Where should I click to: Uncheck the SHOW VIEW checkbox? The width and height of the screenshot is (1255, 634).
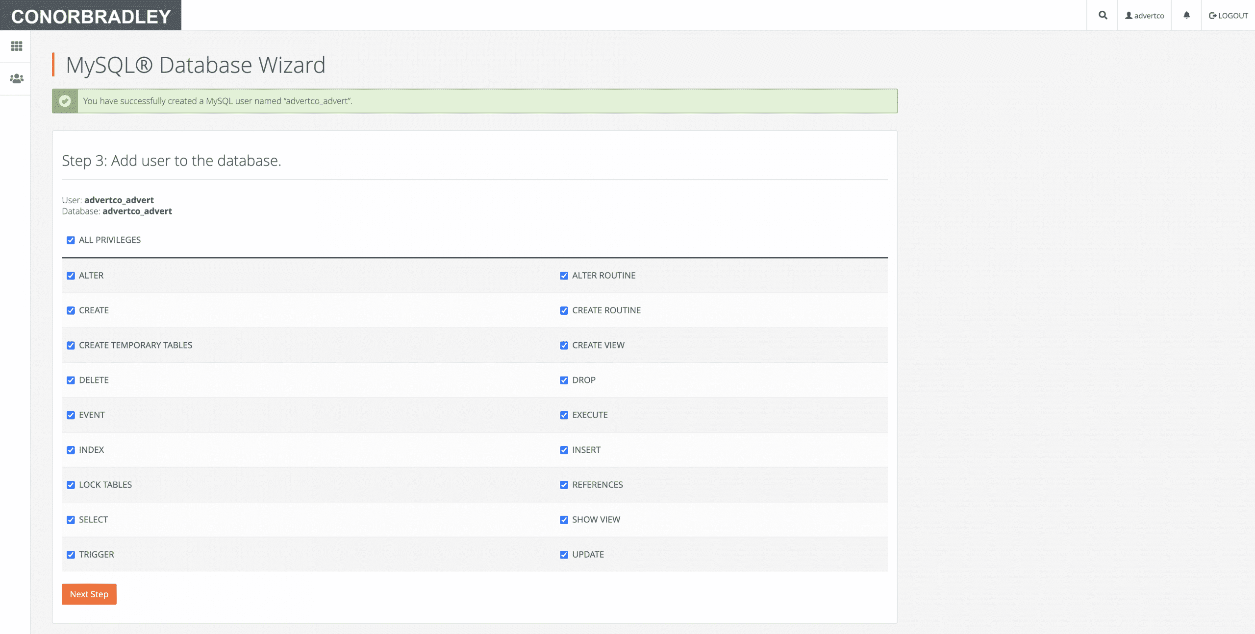(x=564, y=520)
